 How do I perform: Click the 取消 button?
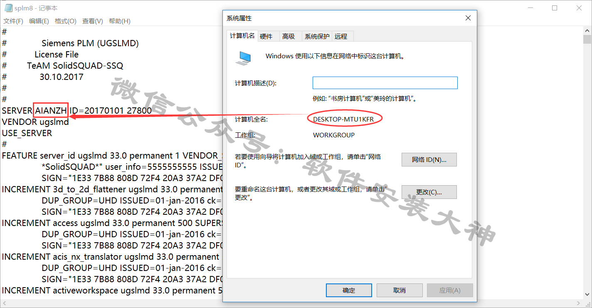(x=400, y=291)
